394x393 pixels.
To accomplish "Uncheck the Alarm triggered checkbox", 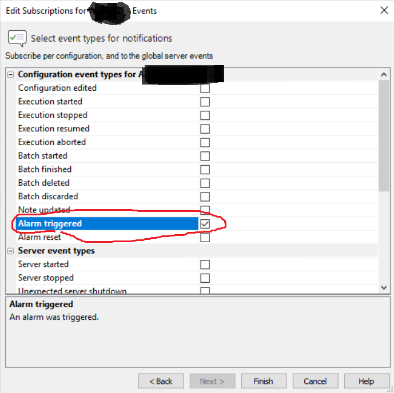I will click(x=205, y=224).
